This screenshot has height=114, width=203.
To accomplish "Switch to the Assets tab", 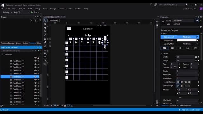I will point(19,43).
